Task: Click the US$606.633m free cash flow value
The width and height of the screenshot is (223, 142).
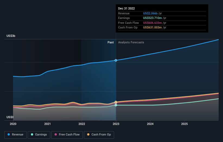Action: point(152,23)
